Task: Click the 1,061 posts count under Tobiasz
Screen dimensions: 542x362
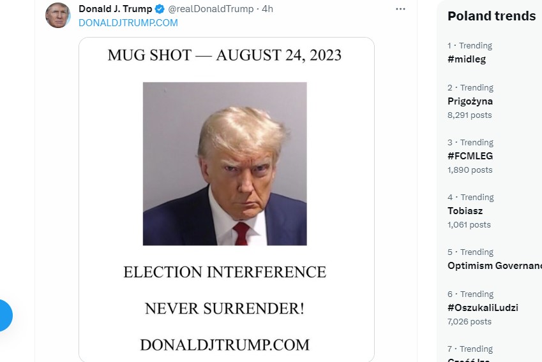Action: [469, 225]
